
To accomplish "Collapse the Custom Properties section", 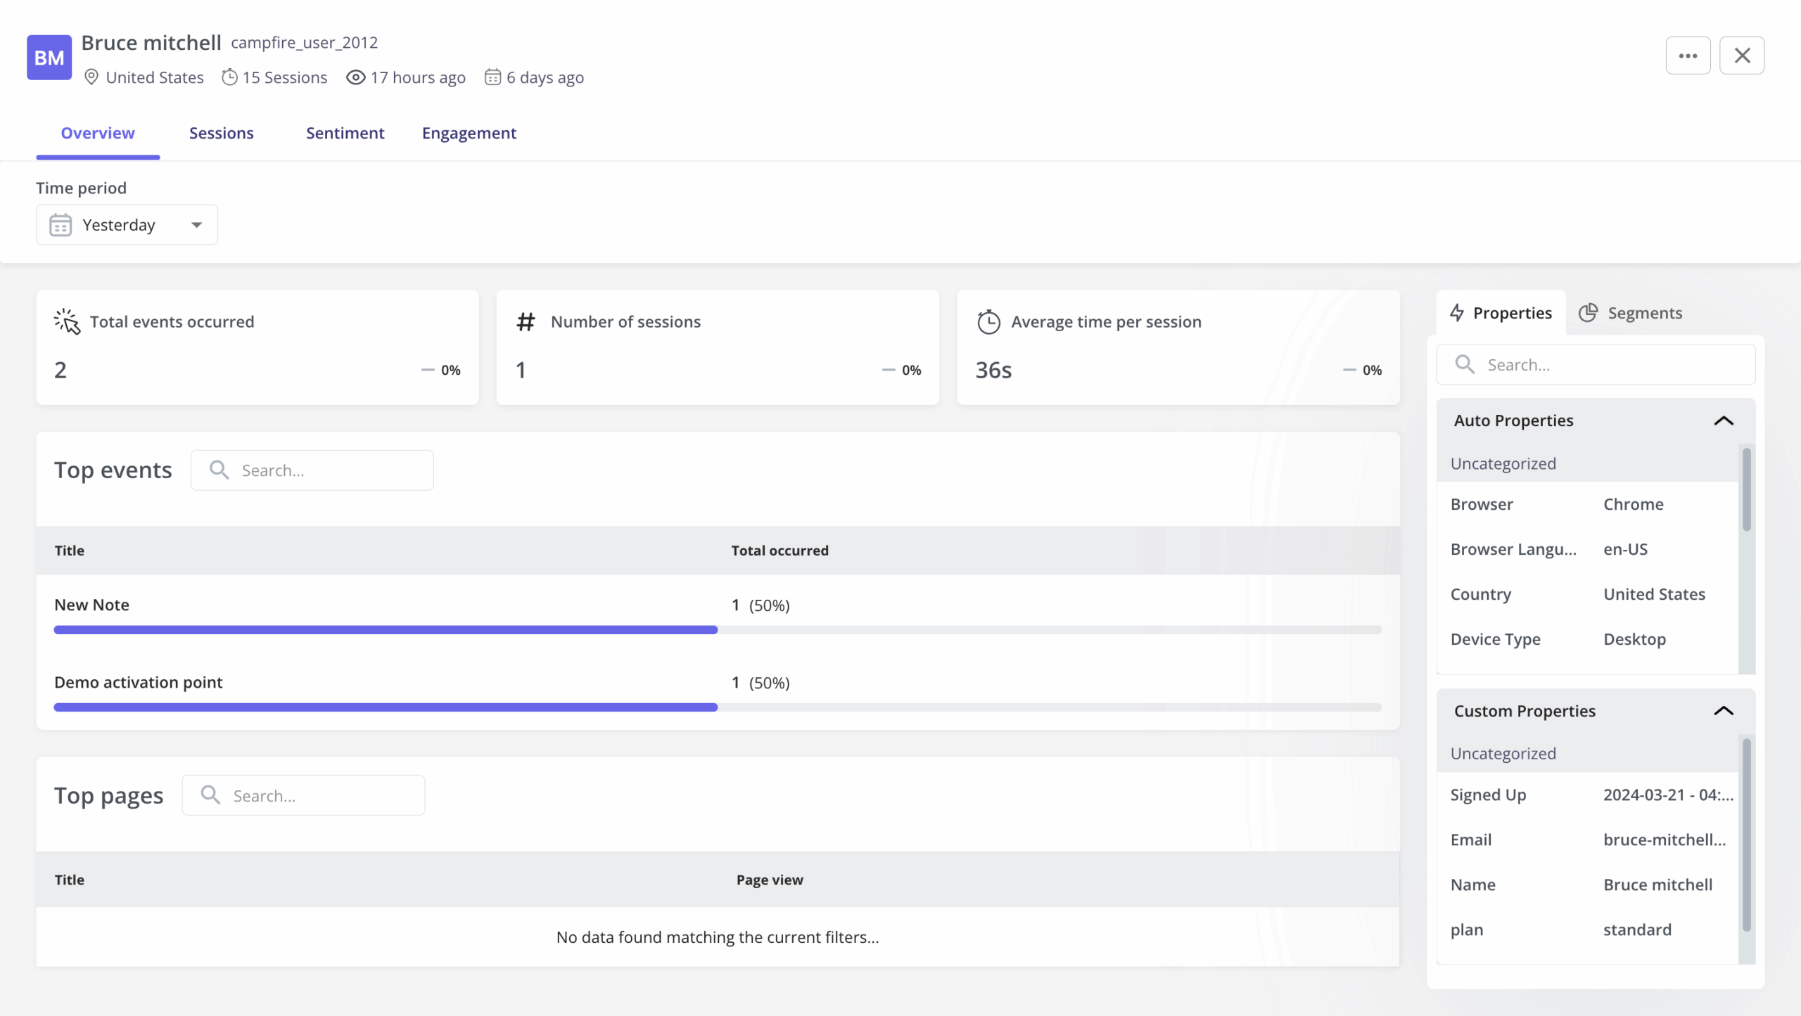I will click(1724, 711).
